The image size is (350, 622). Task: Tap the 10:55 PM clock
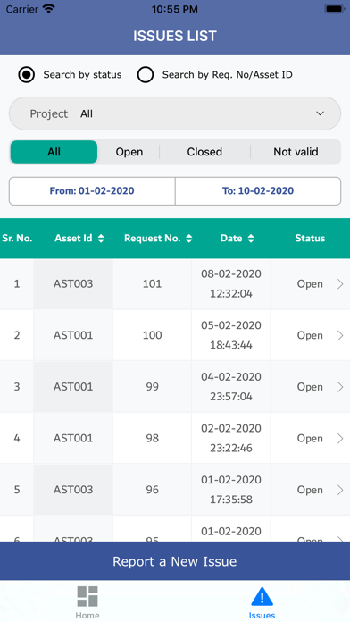(x=175, y=9)
